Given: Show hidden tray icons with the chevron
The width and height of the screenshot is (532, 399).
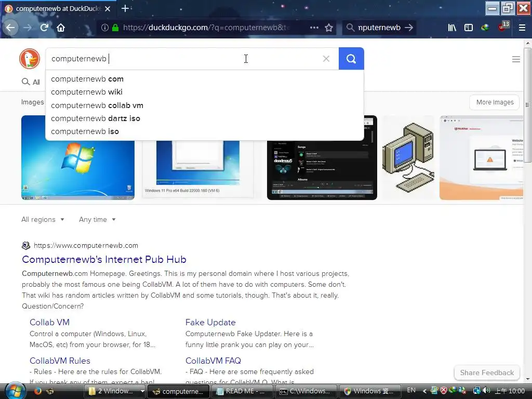Looking at the screenshot, I should (x=424, y=391).
